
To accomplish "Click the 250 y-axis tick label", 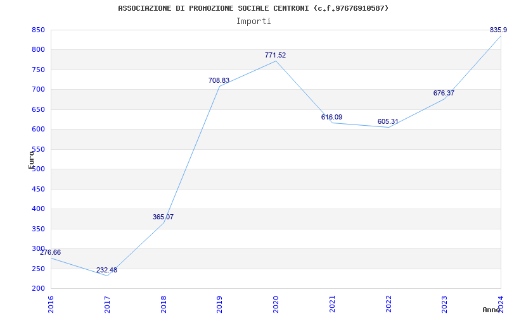I will (38, 269).
